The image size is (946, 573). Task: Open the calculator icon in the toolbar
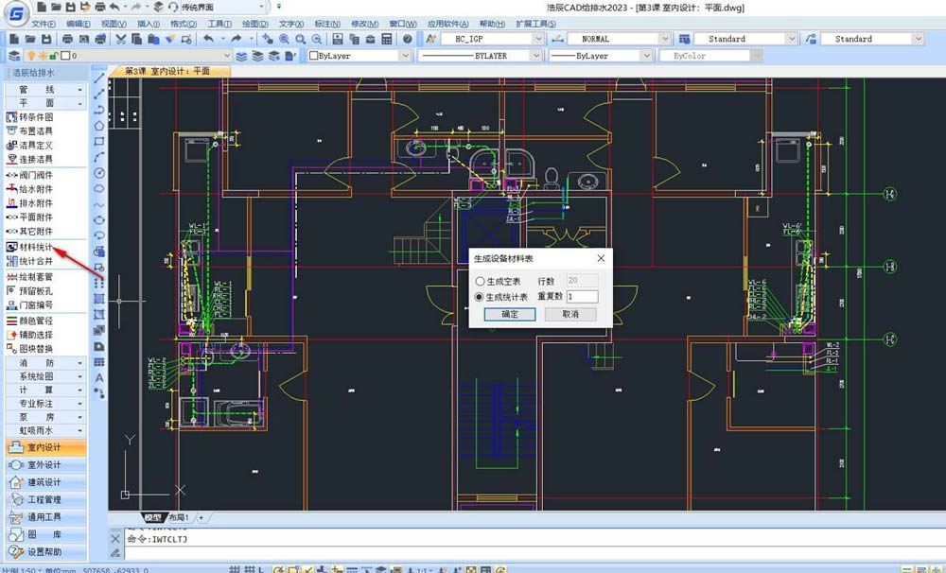pos(386,40)
